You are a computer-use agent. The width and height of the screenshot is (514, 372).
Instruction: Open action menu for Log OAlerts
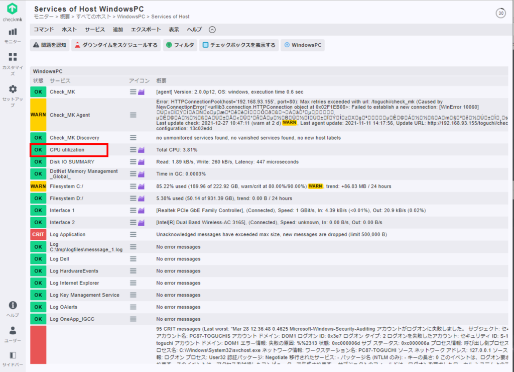133,307
